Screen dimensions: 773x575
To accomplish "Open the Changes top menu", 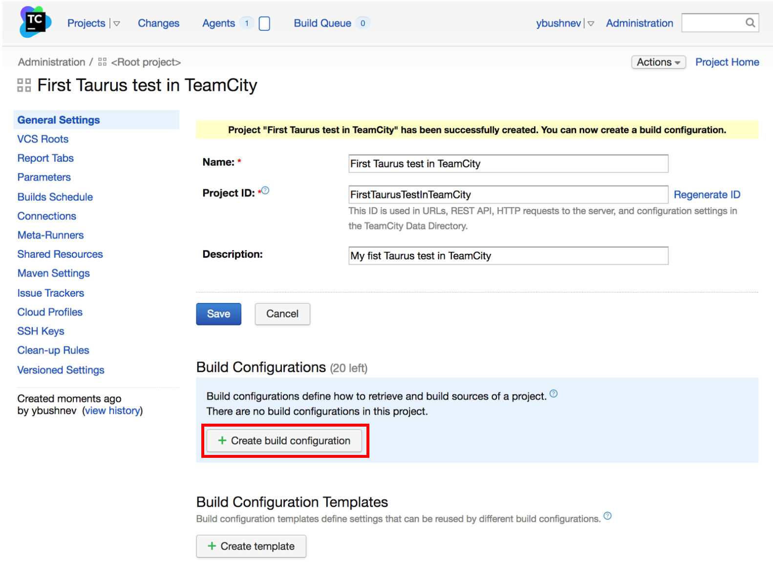I will pyautogui.click(x=158, y=23).
